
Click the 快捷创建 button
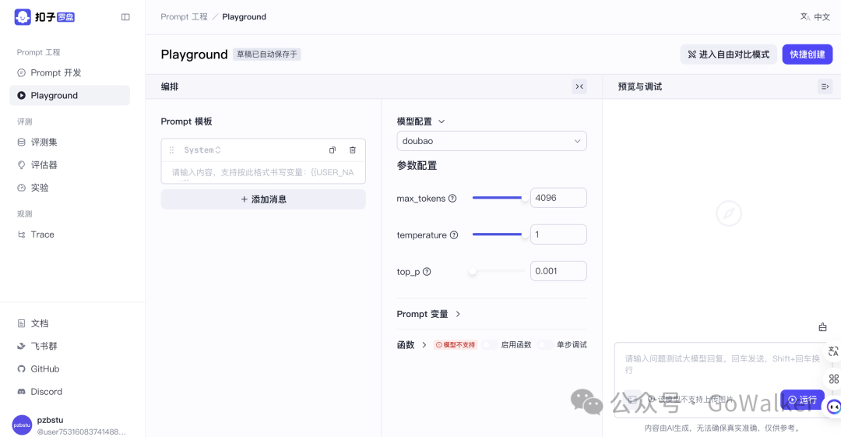tap(808, 55)
